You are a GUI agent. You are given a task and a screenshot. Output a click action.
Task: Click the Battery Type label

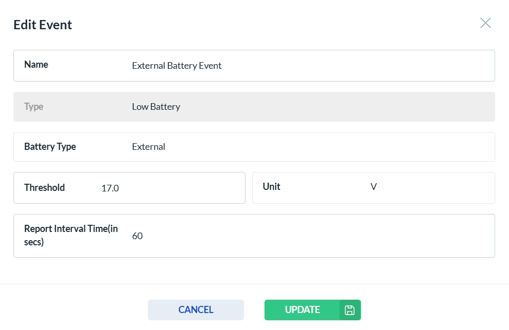(x=50, y=147)
